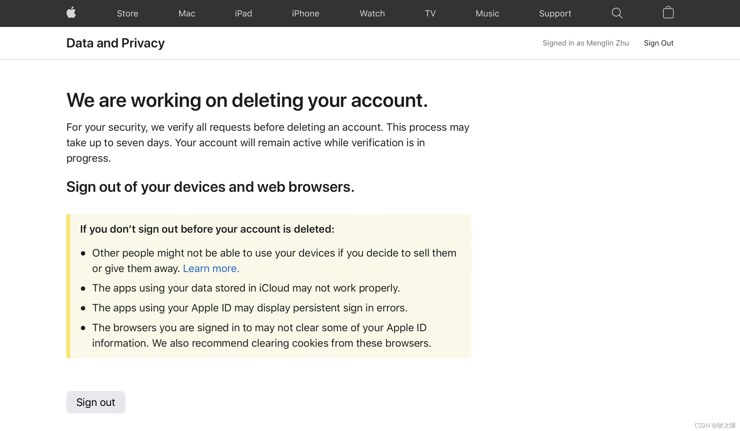The width and height of the screenshot is (740, 431).
Task: Click Sign out of your devices heading
Action: 210,187
